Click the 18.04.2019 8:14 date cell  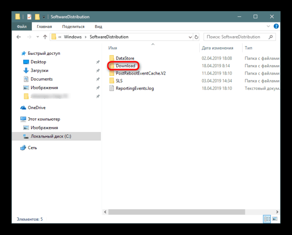point(216,66)
